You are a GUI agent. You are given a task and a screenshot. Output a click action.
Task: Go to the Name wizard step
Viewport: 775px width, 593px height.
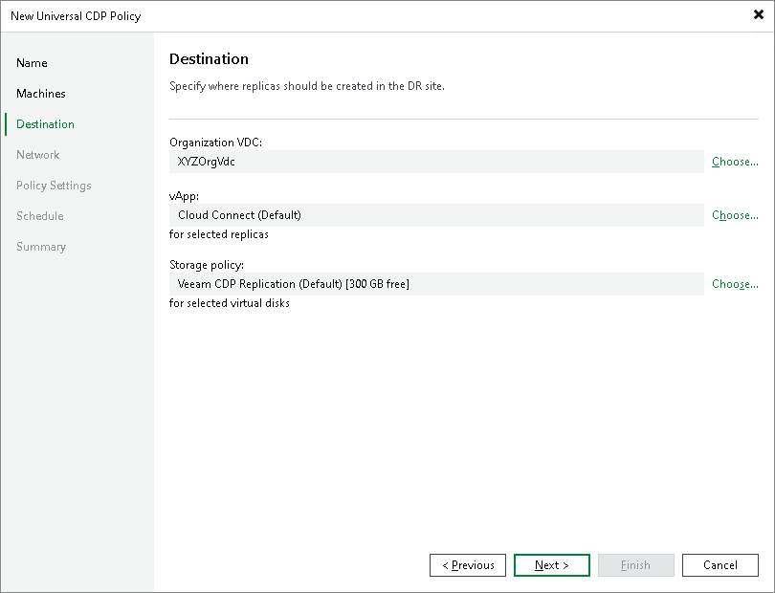(32, 62)
